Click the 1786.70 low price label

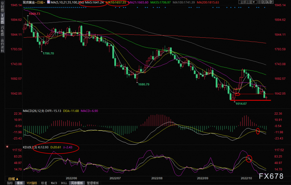[x=48, y=53]
